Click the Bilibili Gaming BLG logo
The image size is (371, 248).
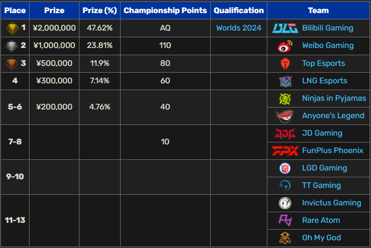point(285,28)
